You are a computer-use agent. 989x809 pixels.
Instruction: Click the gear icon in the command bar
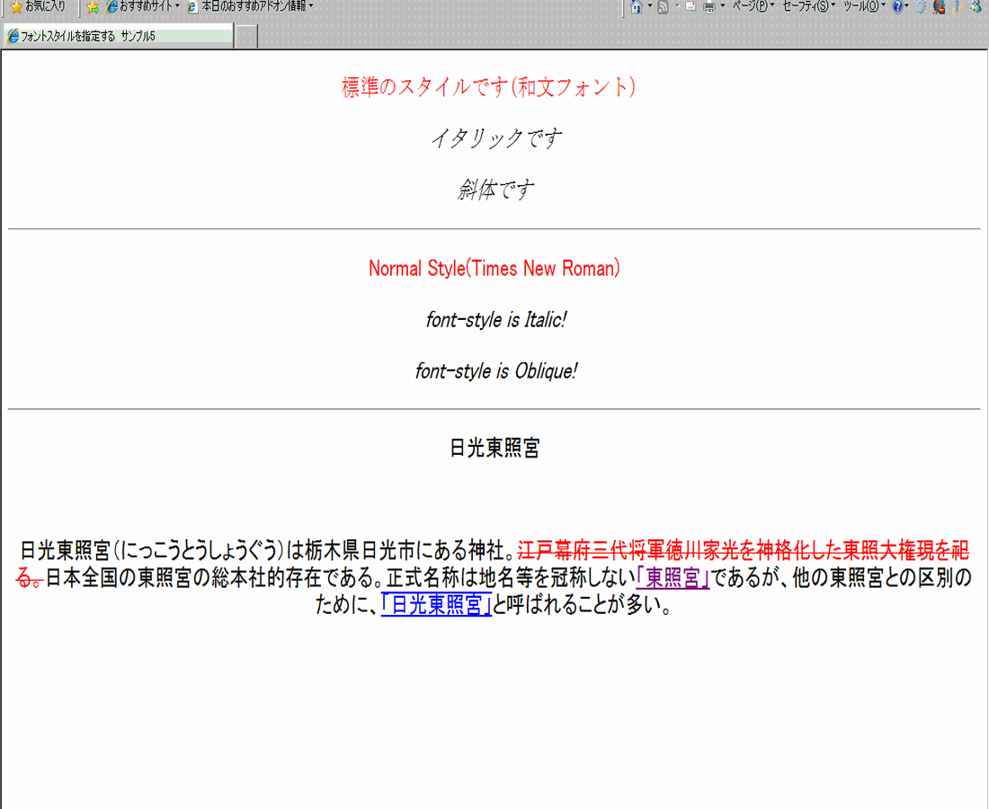coord(921,7)
